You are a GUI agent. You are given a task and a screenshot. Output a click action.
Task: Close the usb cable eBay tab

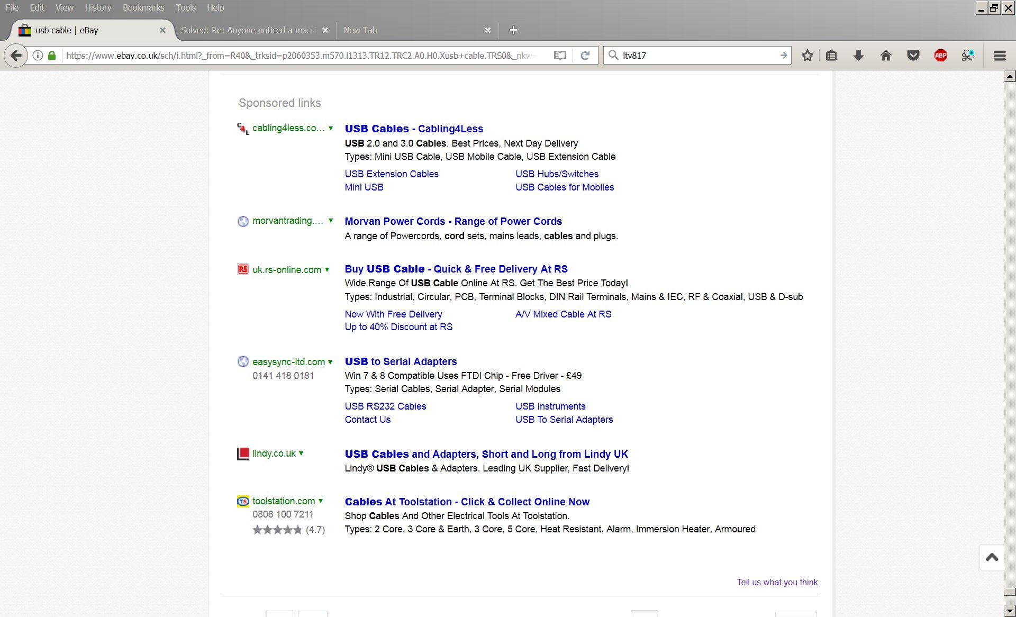tap(162, 30)
